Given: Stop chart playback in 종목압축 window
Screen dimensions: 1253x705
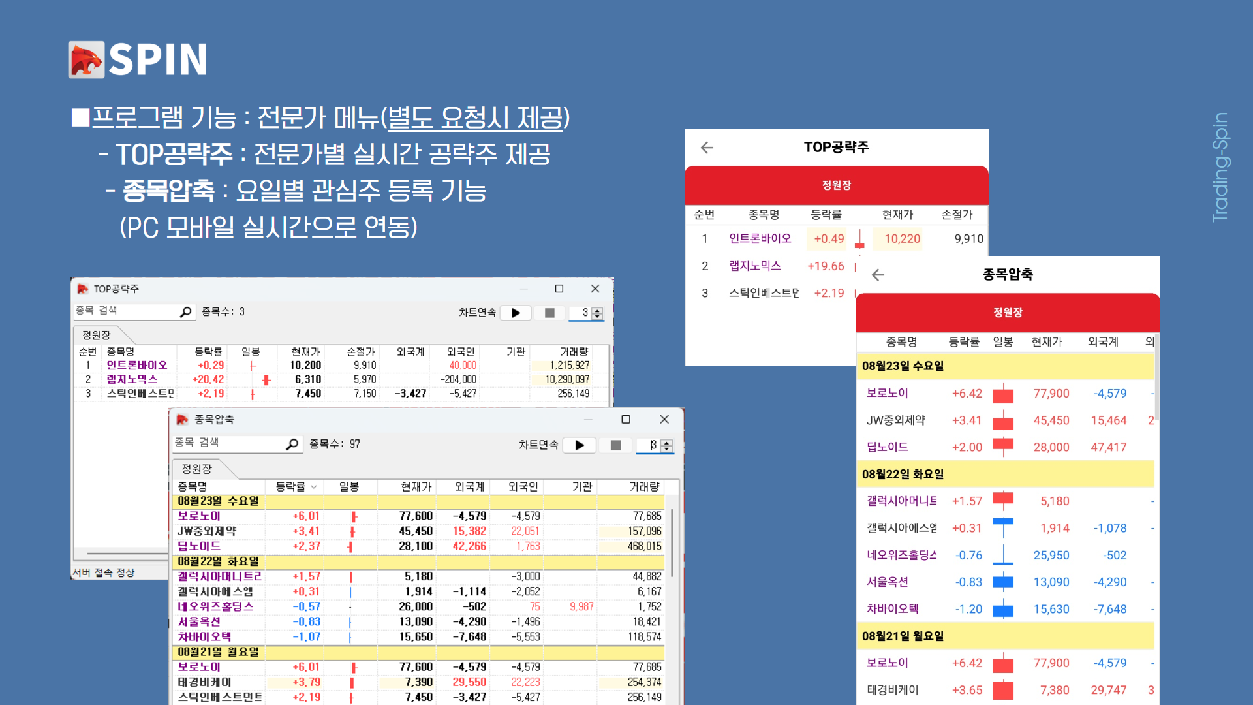Looking at the screenshot, I should click(x=615, y=445).
